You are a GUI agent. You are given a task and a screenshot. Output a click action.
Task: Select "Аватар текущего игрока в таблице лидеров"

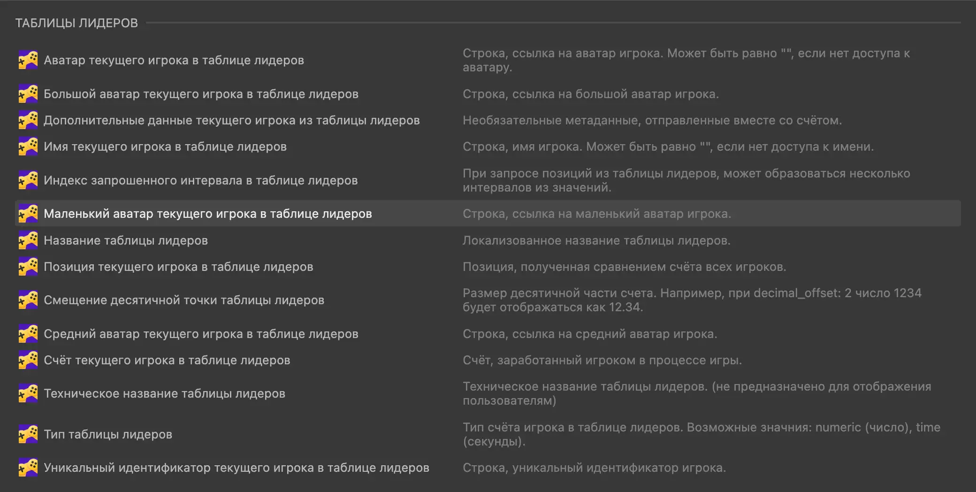[x=174, y=60]
